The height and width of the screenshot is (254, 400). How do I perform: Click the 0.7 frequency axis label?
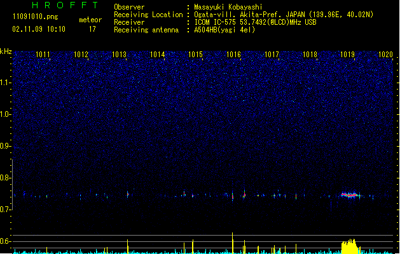[x=6, y=210]
